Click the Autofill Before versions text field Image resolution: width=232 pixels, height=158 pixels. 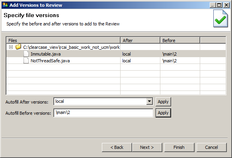coord(103,113)
